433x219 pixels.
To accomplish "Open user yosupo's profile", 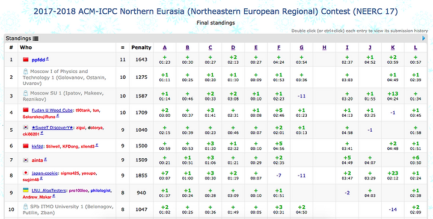I will click(88, 173).
